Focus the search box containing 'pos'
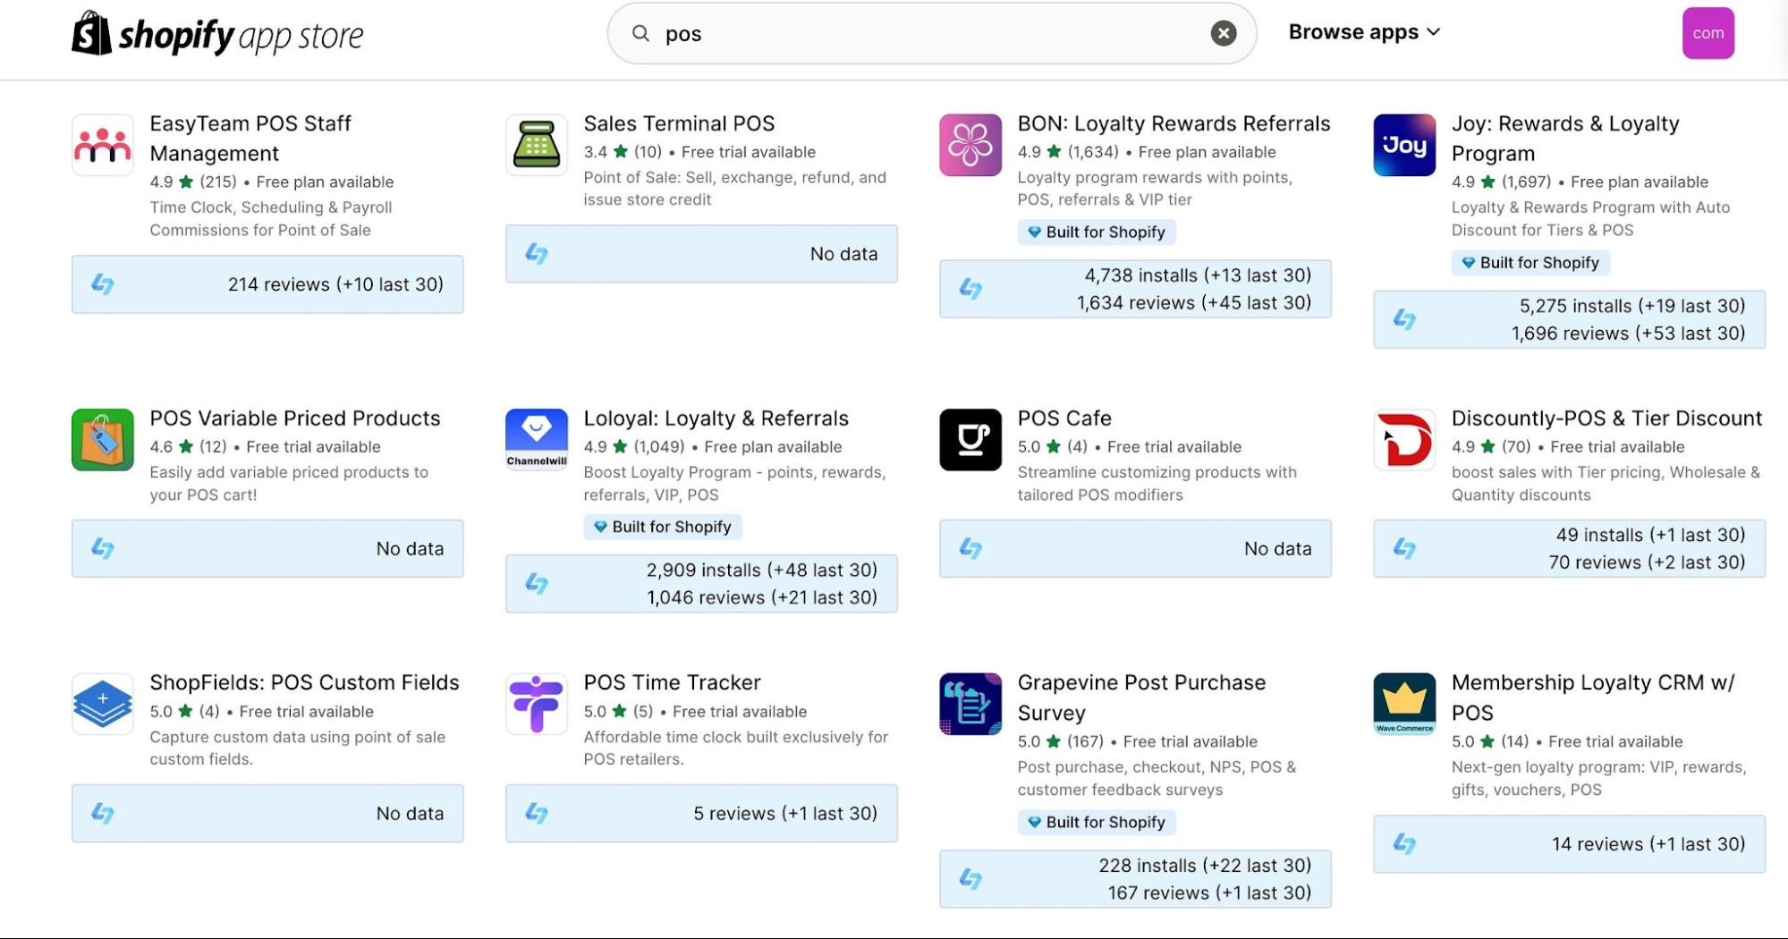Viewport: 1788px width, 939px height. tap(931, 33)
